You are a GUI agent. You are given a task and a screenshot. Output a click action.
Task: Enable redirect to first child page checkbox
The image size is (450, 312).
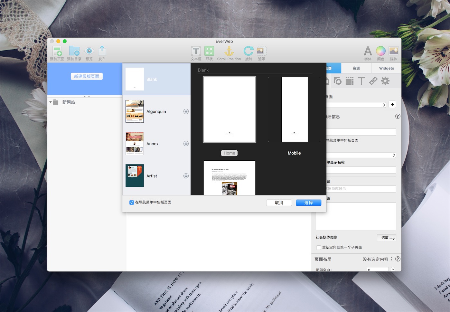point(319,248)
